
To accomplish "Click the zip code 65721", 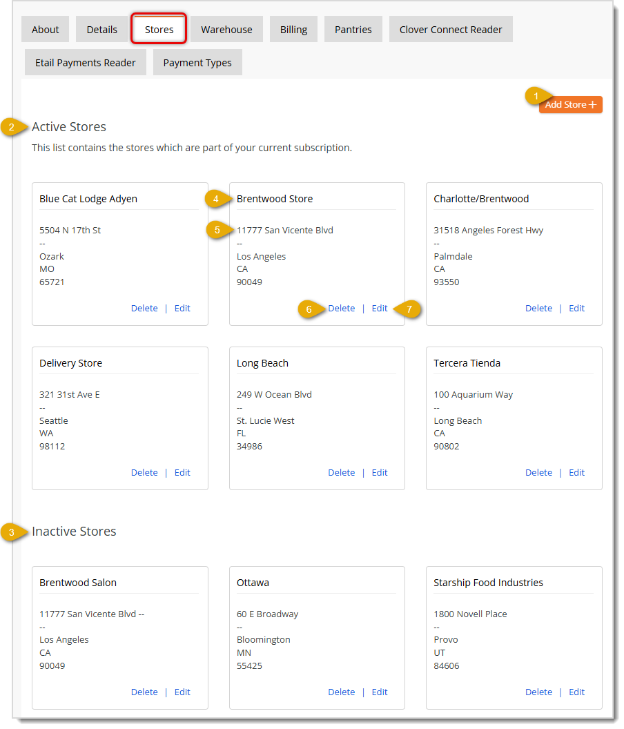I will click(52, 282).
